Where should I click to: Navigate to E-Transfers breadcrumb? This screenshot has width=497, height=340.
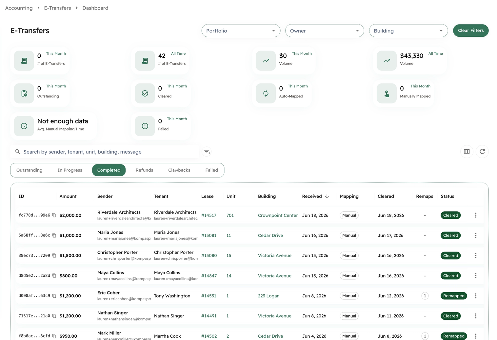coord(58,8)
